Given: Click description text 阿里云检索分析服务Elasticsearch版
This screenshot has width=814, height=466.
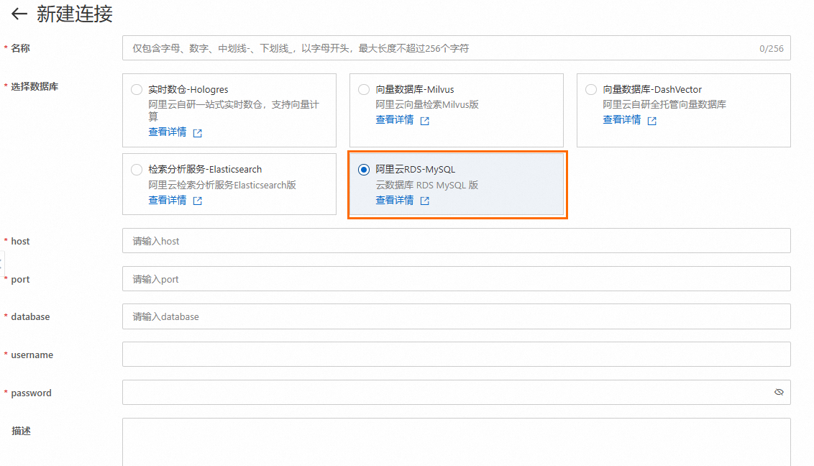Looking at the screenshot, I should 222,186.
